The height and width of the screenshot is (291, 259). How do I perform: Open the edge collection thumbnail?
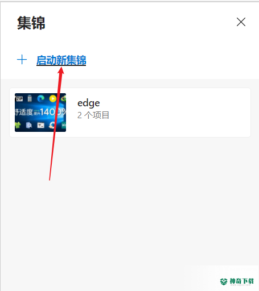click(x=40, y=113)
